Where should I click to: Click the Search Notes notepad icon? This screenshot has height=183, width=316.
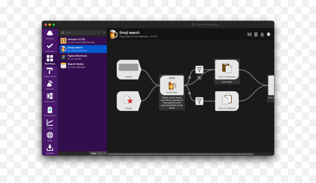coord(63,65)
